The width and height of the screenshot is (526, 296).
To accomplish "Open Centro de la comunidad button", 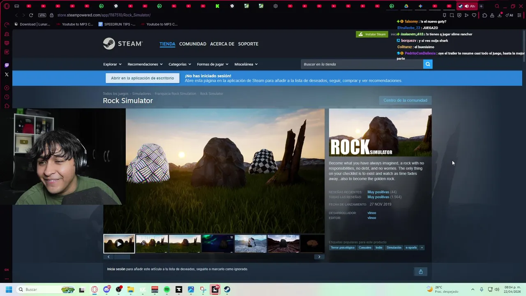I will coord(405,100).
